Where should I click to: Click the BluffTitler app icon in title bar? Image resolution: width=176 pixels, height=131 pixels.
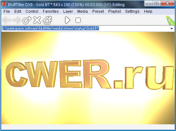pos(4,4)
